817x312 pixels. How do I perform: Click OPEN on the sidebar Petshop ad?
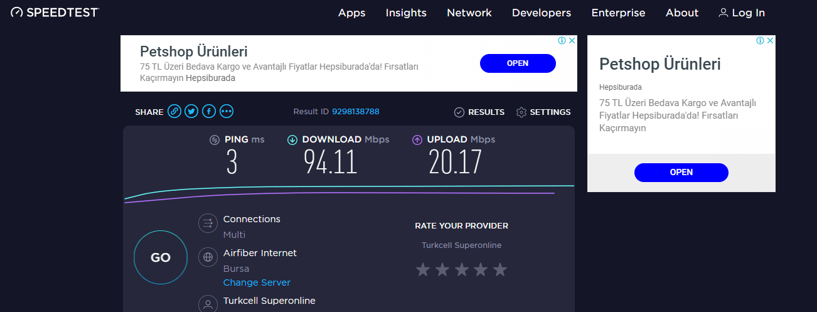pyautogui.click(x=681, y=172)
